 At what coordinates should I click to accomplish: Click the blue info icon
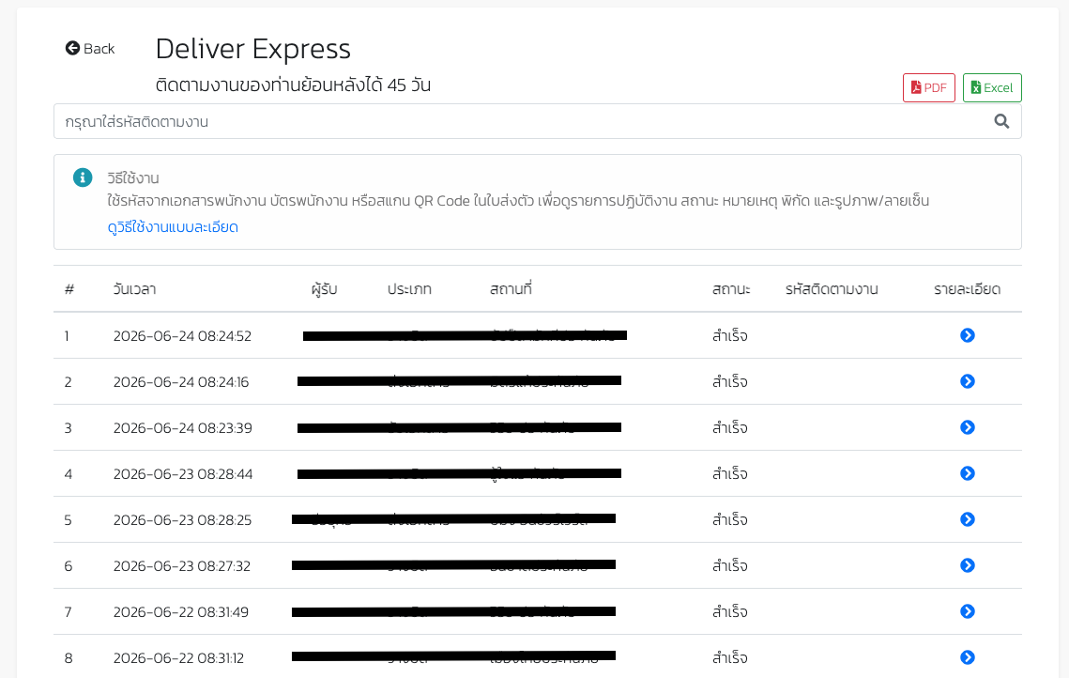click(83, 177)
